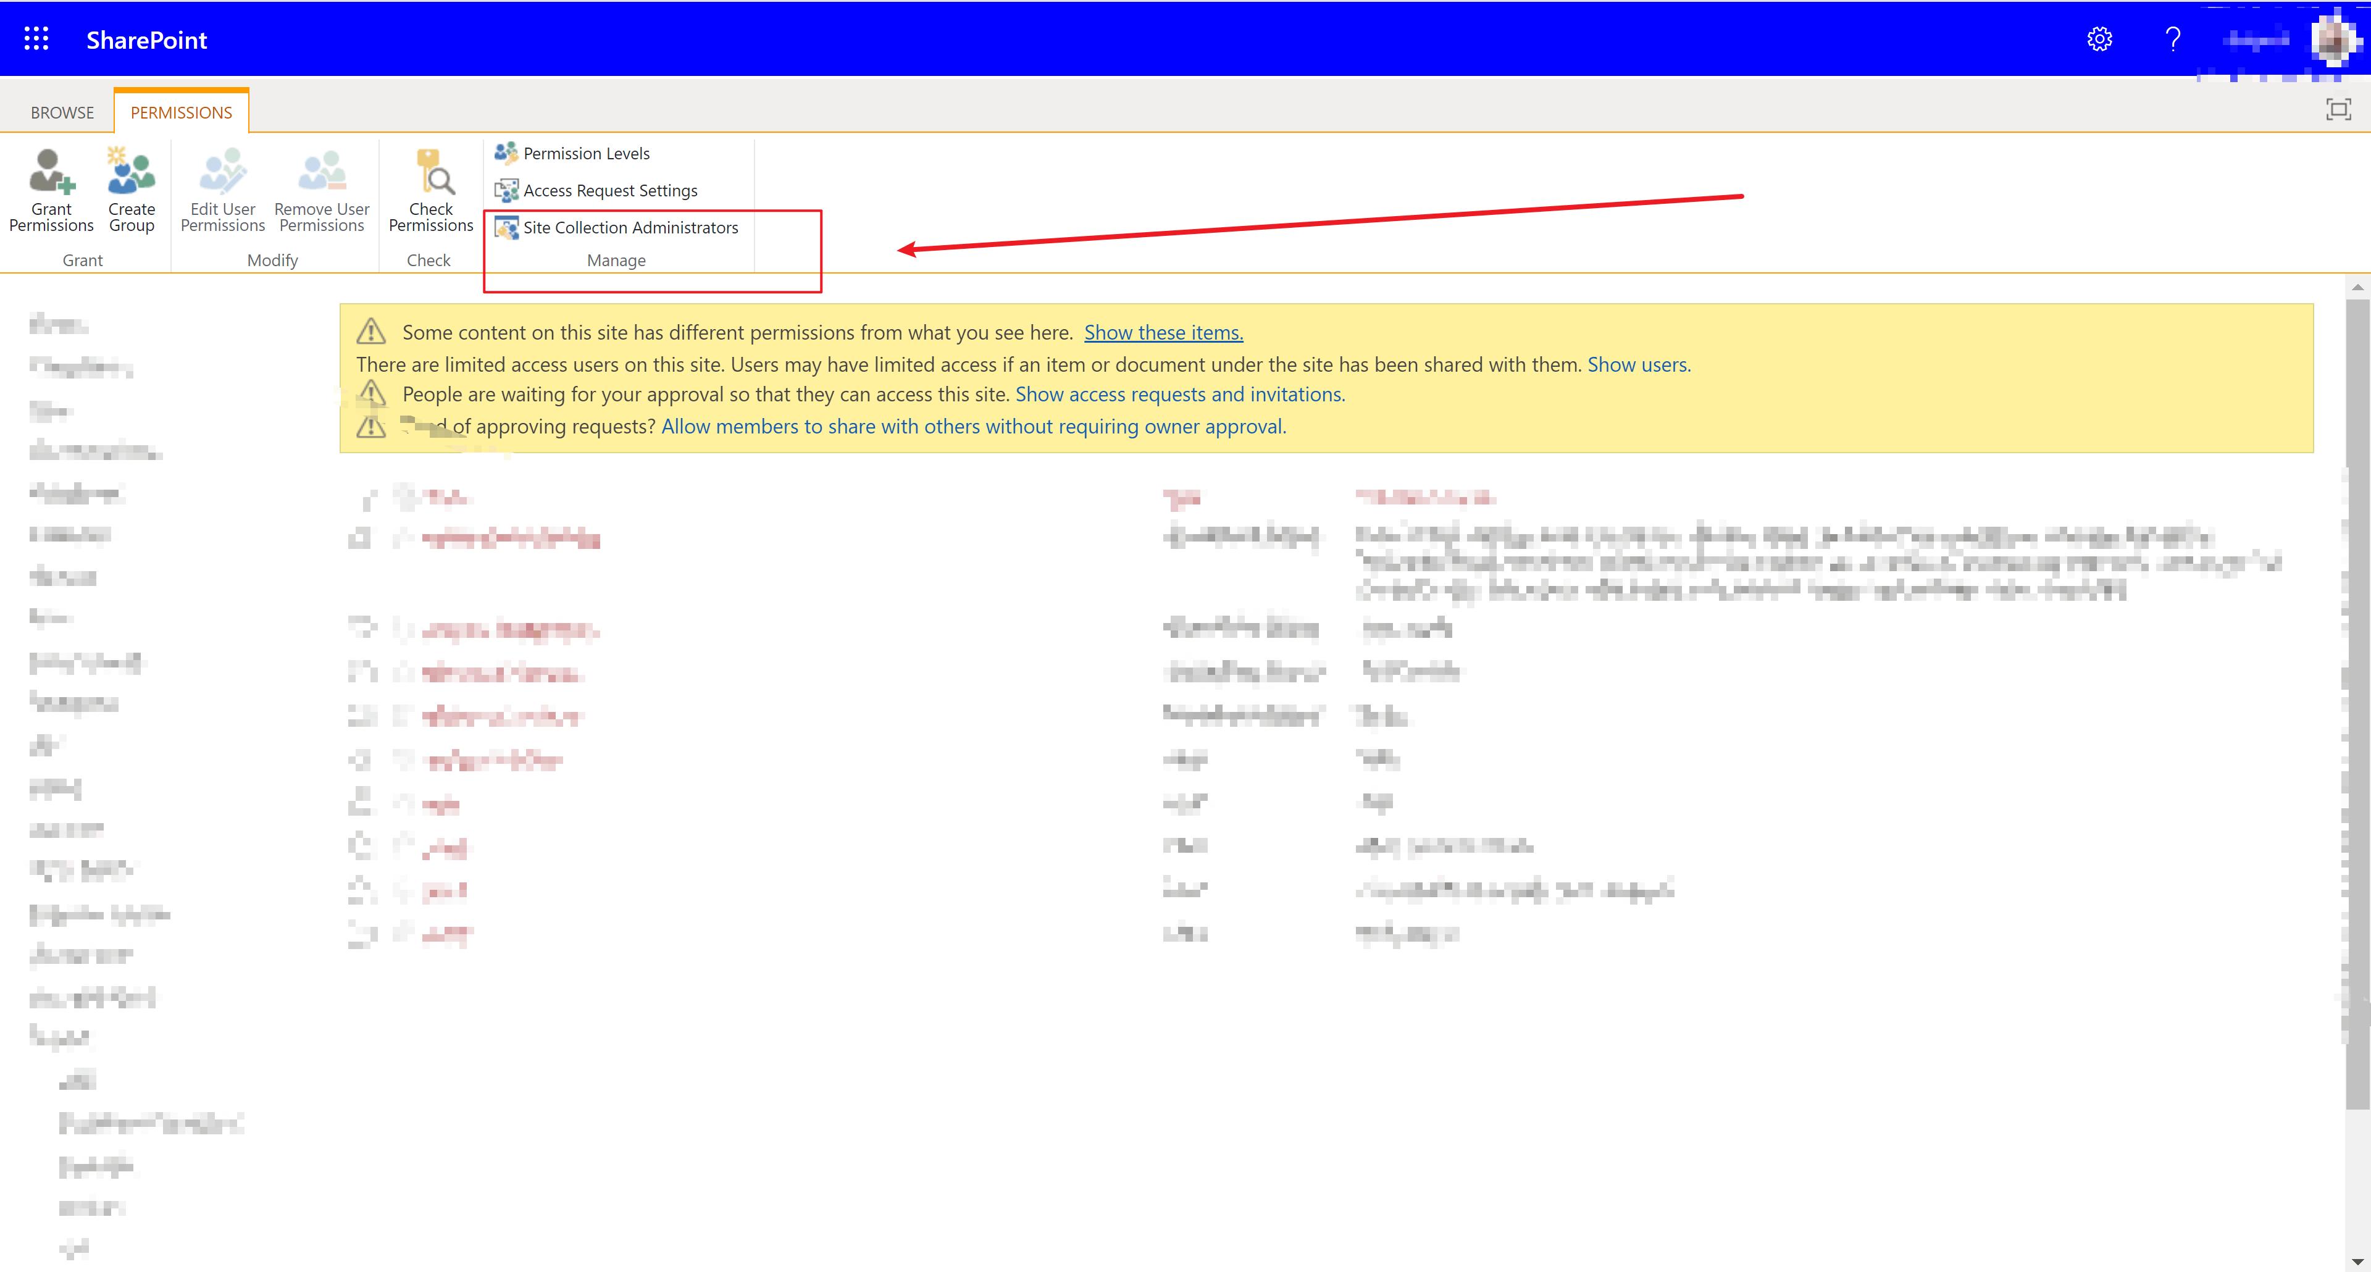
Task: Click the page scrollbar down arrow
Action: pos(2357,1262)
